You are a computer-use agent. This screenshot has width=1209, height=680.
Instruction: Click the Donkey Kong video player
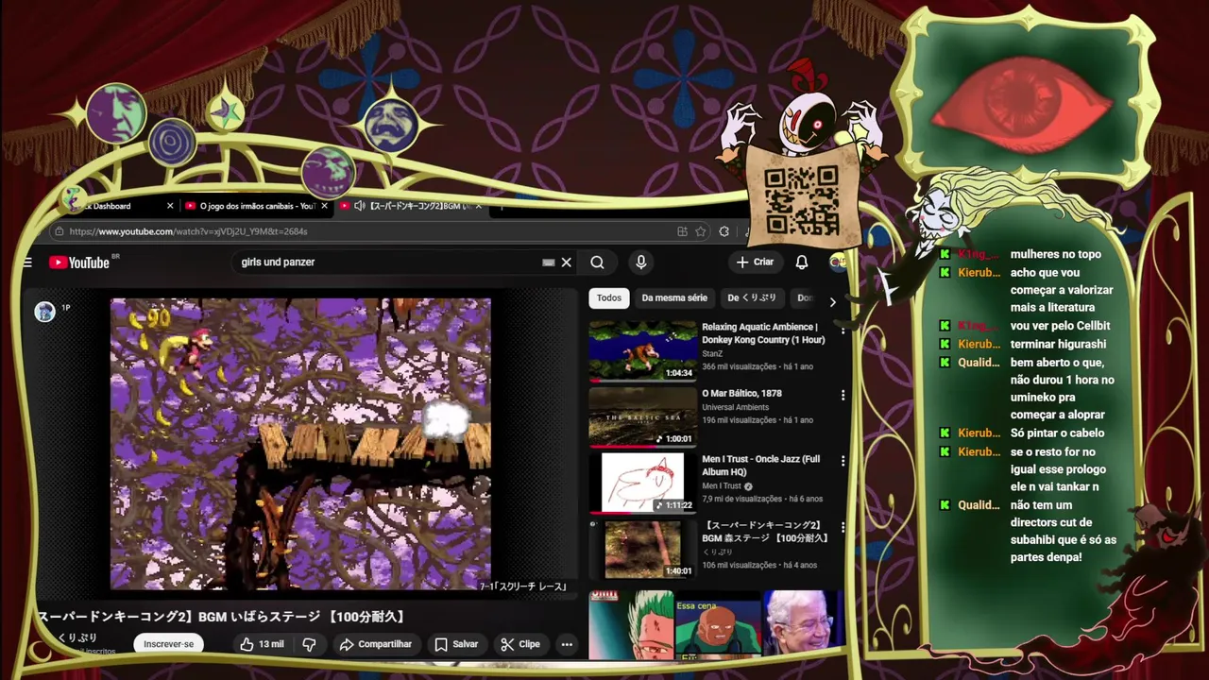coord(300,444)
